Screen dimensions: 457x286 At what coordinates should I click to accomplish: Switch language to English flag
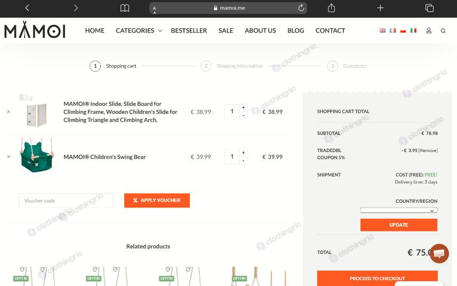pyautogui.click(x=382, y=30)
